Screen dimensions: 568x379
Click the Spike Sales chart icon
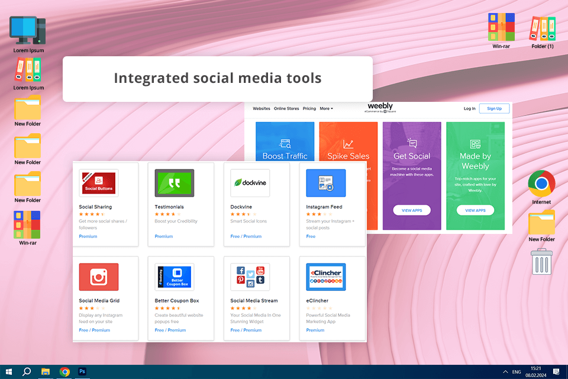click(x=348, y=144)
